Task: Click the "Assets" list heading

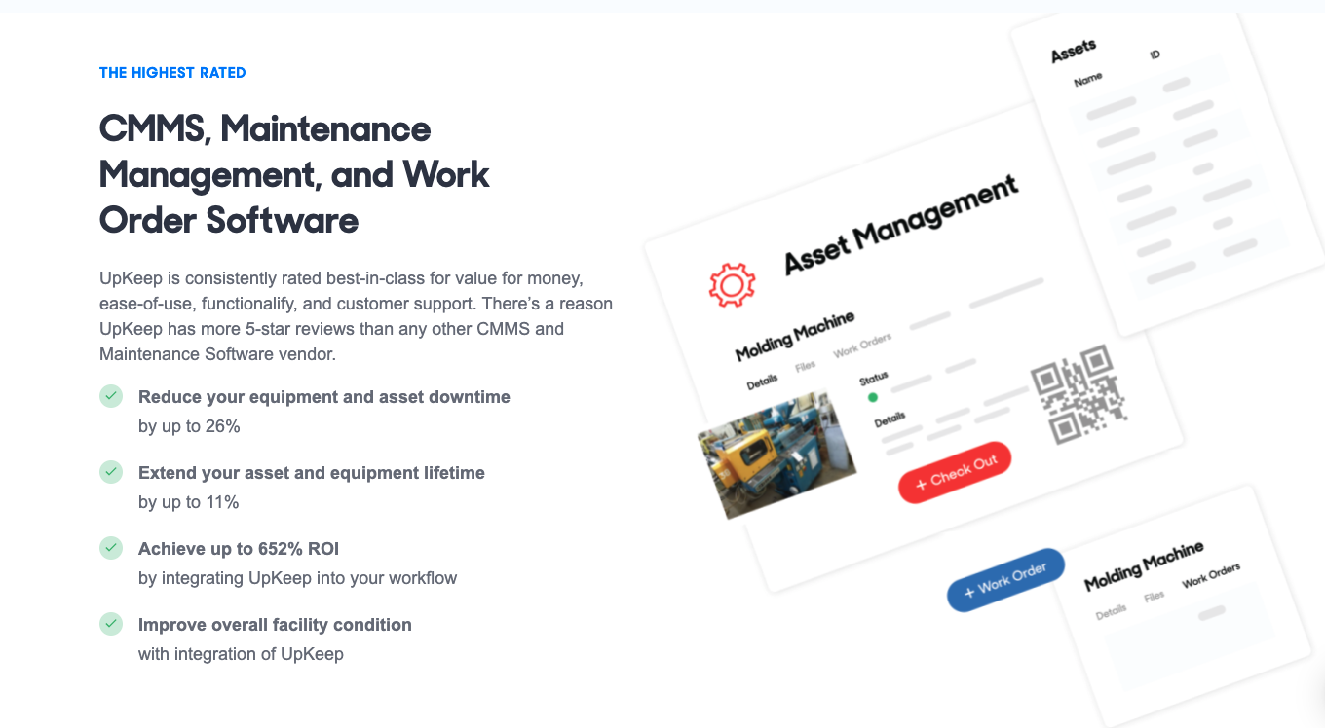Action: click(x=1074, y=51)
